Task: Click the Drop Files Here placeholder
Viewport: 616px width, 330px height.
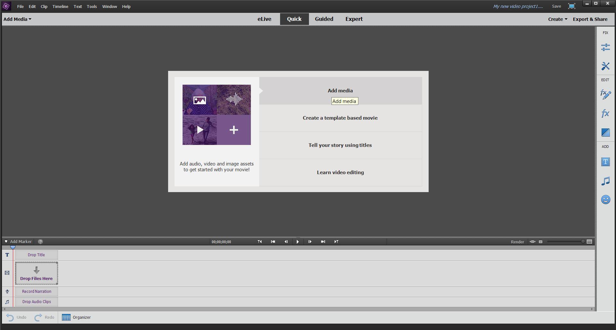Action: (37, 273)
